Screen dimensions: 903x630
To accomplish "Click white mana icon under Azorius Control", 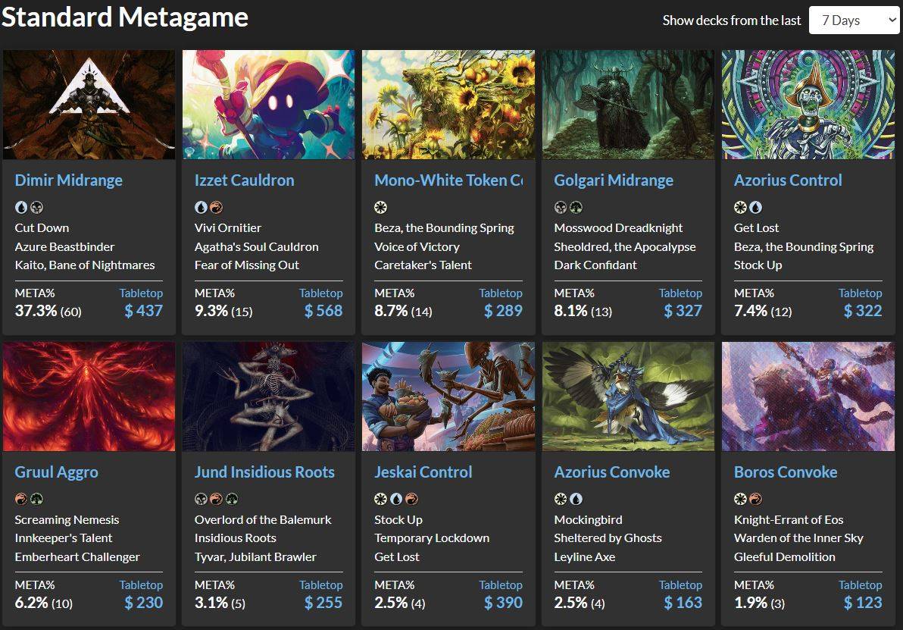I will coord(740,207).
